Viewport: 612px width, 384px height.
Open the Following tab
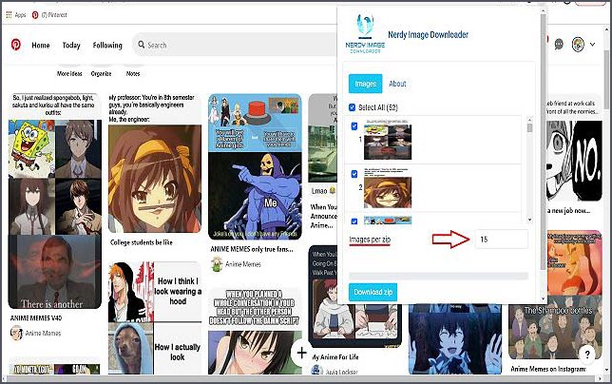[x=107, y=46]
